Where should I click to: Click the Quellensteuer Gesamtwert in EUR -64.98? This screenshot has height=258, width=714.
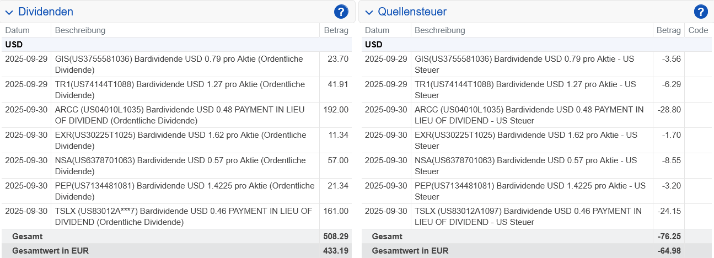point(669,251)
